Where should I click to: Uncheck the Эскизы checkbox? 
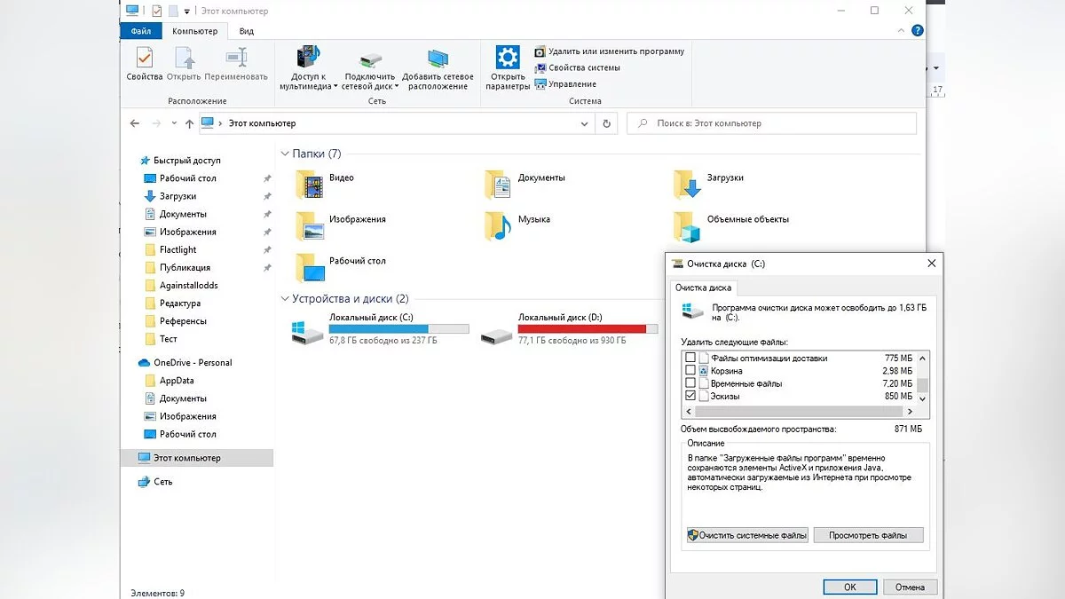coord(690,396)
